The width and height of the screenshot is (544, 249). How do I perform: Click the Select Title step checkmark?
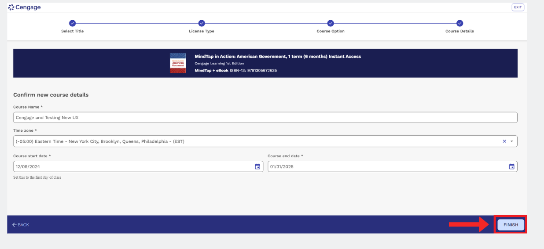(x=73, y=23)
